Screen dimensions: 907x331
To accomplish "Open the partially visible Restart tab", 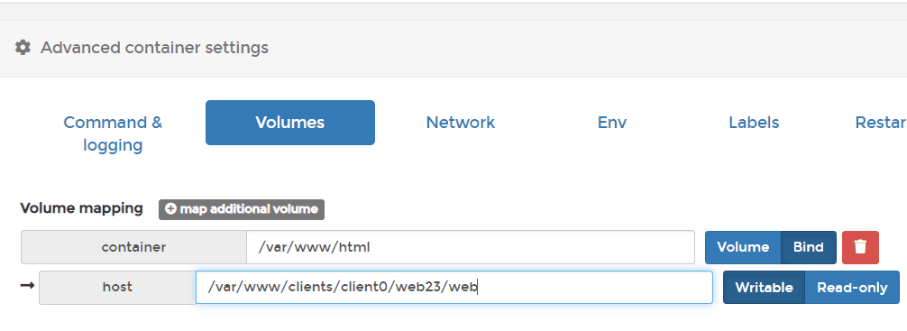I will 880,123.
